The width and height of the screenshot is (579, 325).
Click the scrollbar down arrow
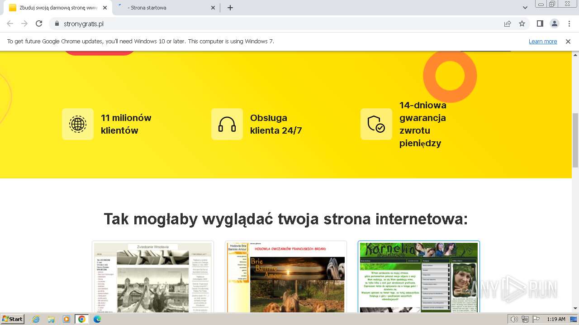pos(575,308)
